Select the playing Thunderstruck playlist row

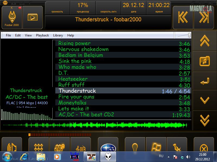point(123,91)
